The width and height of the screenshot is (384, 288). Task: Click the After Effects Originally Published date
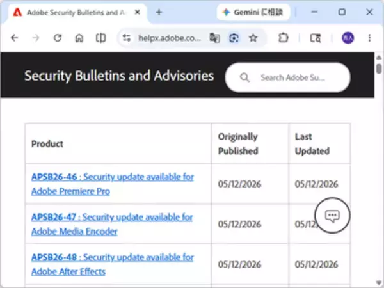[239, 264]
